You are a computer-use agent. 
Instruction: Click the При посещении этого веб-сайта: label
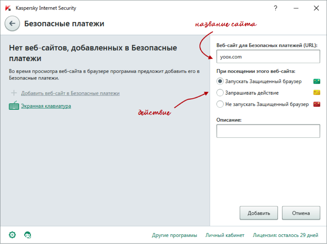(x=256, y=71)
